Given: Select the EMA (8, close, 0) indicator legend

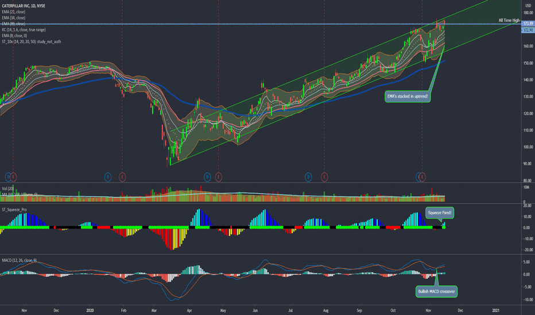Looking at the screenshot, I should (x=14, y=36).
